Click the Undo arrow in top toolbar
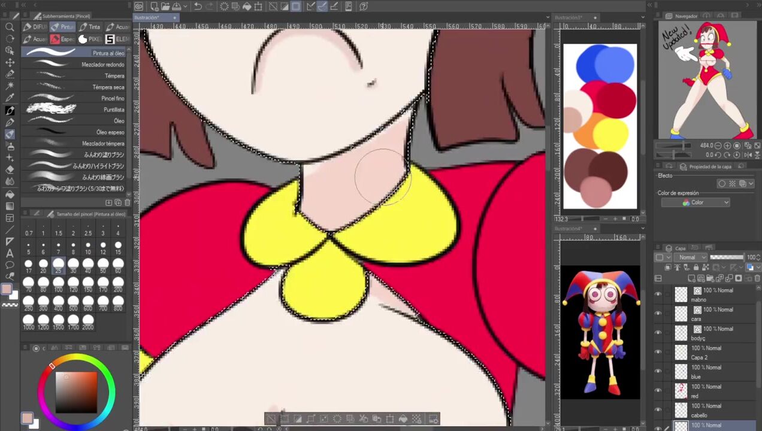This screenshot has width=762, height=431. pos(198,7)
